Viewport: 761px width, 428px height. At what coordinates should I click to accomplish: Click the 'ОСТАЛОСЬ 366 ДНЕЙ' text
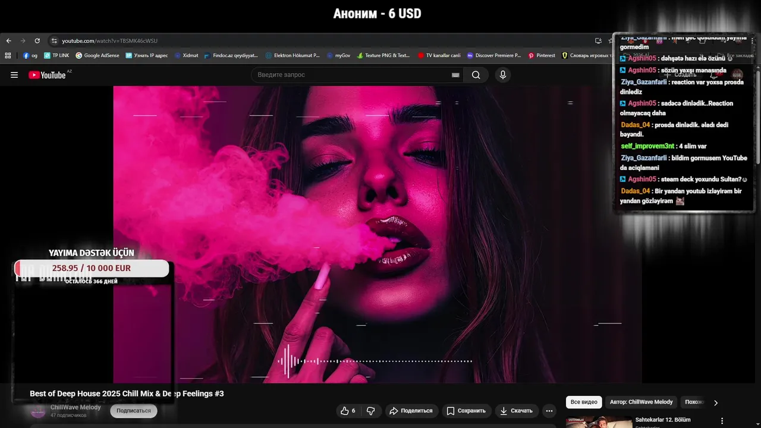tap(91, 281)
